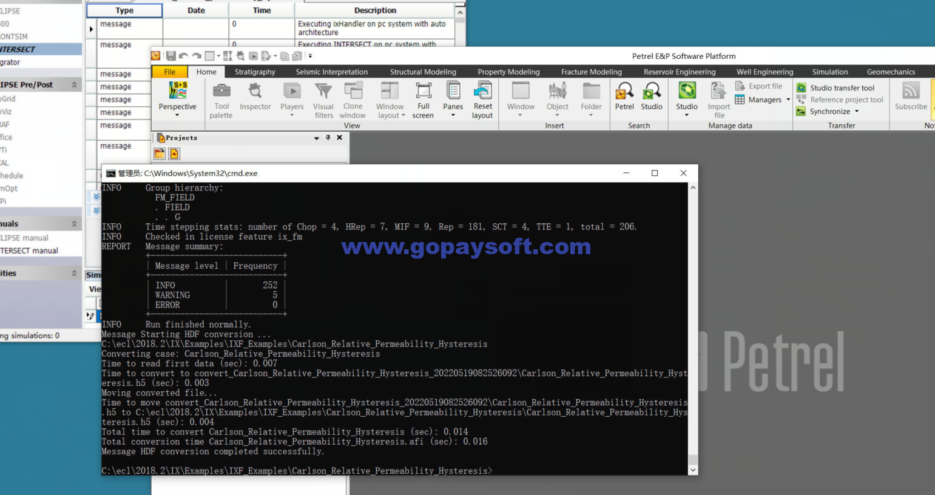Image resolution: width=935 pixels, height=495 pixels.
Task: Switch to the Simulation ribbon tab
Action: pyautogui.click(x=829, y=72)
